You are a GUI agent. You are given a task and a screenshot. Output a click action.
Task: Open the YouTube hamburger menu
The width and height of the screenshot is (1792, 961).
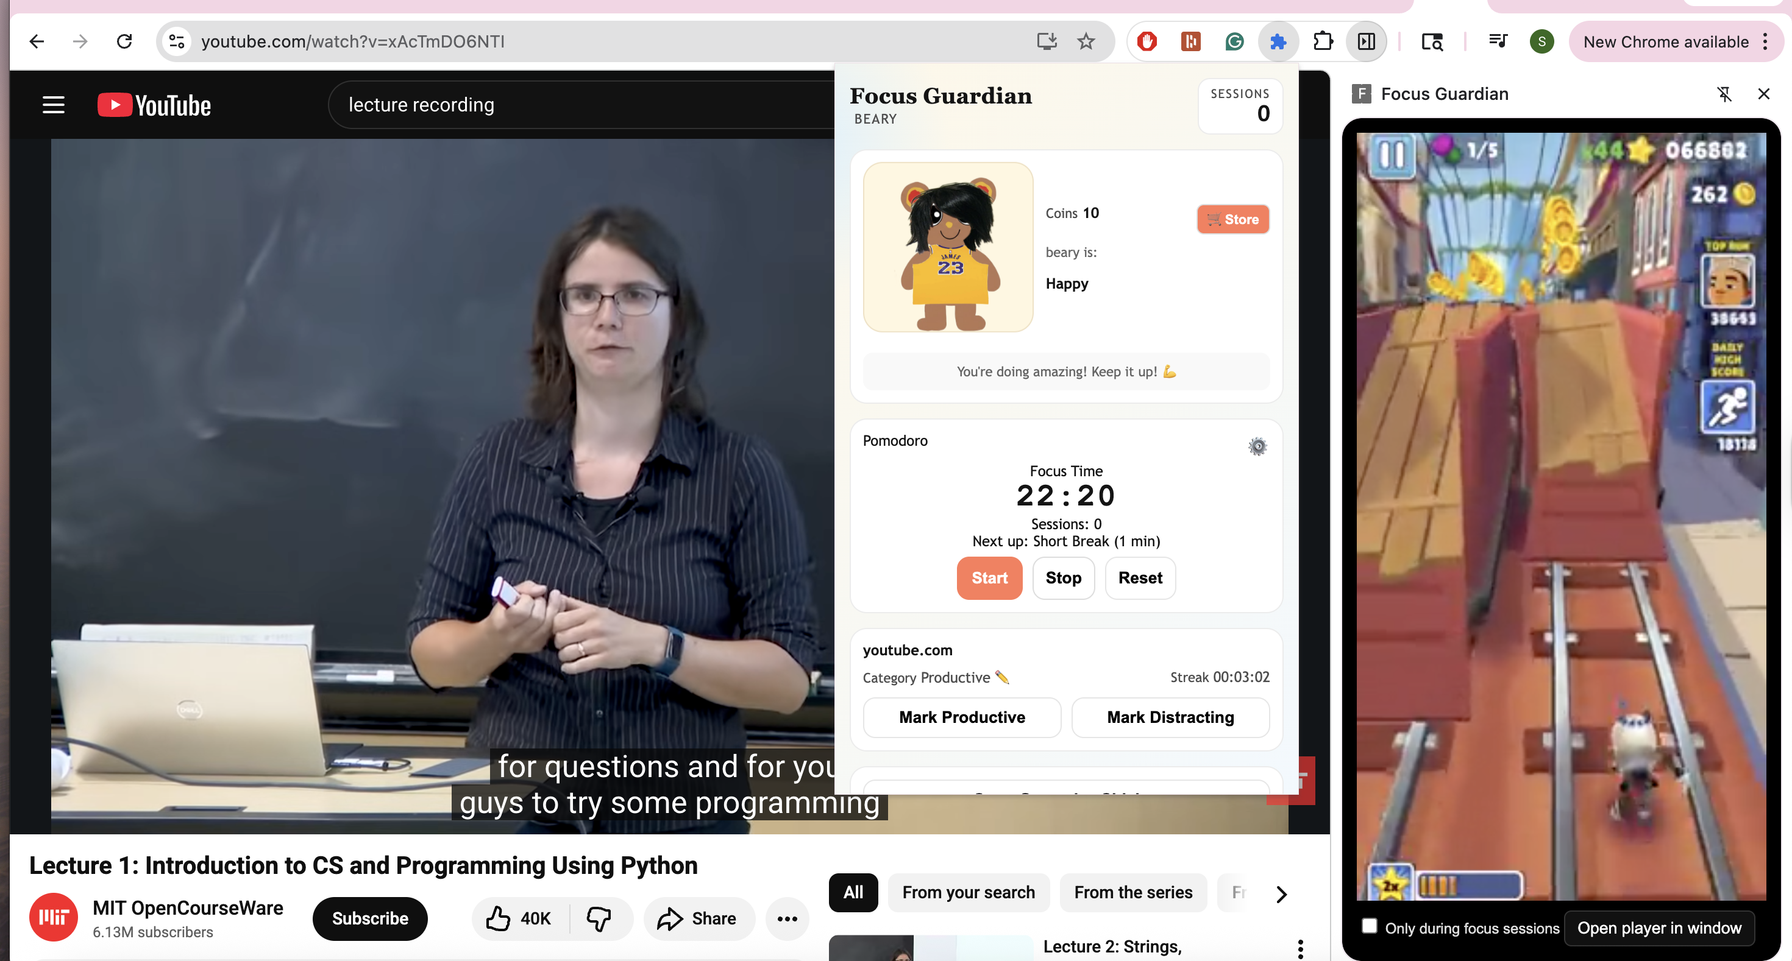coord(54,105)
